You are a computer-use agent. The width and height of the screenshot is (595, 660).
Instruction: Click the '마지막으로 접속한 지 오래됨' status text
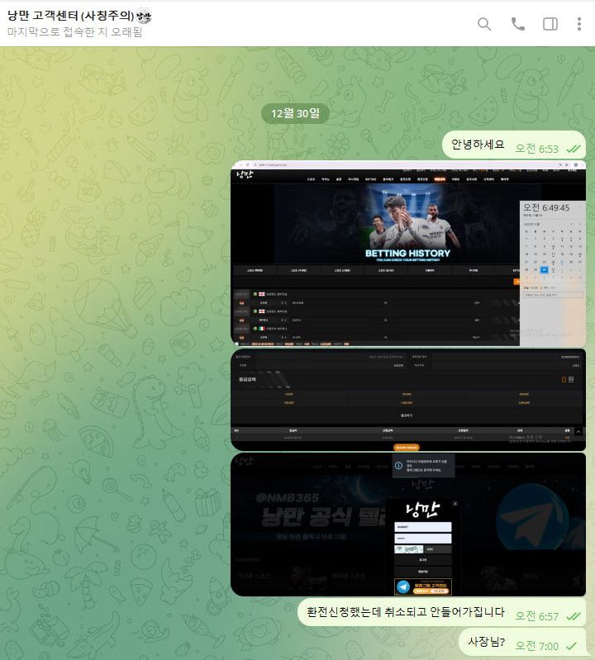[74, 32]
